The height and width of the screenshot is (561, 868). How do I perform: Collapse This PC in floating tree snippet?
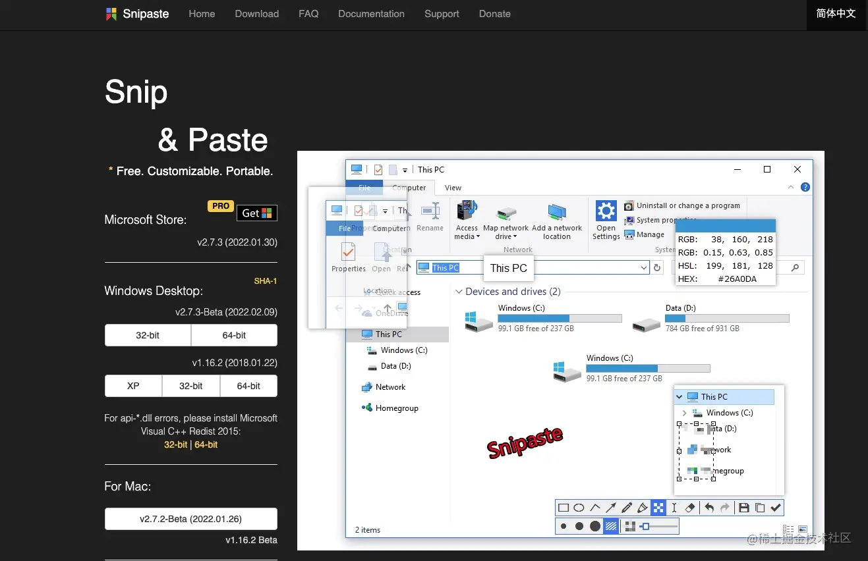pos(680,397)
